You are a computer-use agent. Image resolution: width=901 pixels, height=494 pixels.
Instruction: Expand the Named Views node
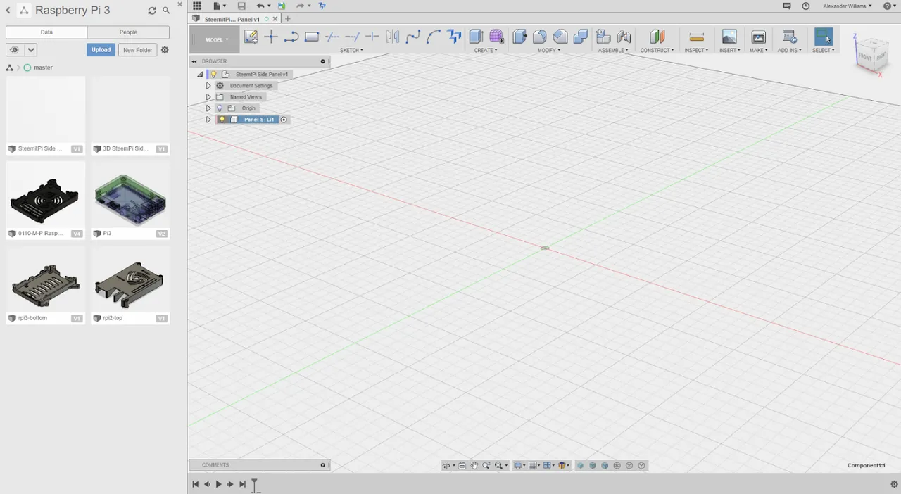click(x=208, y=97)
